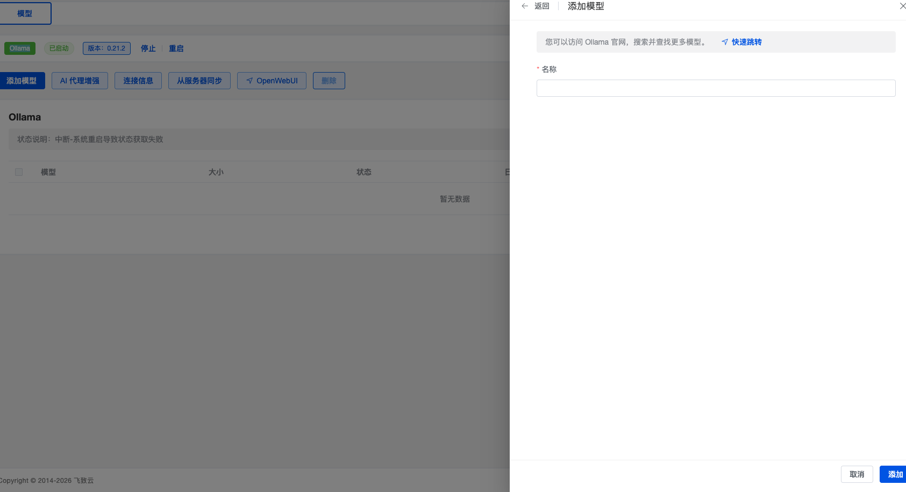This screenshot has height=492, width=906.
Task: Open the 快速跳转 link to Ollama site
Action: pos(746,42)
